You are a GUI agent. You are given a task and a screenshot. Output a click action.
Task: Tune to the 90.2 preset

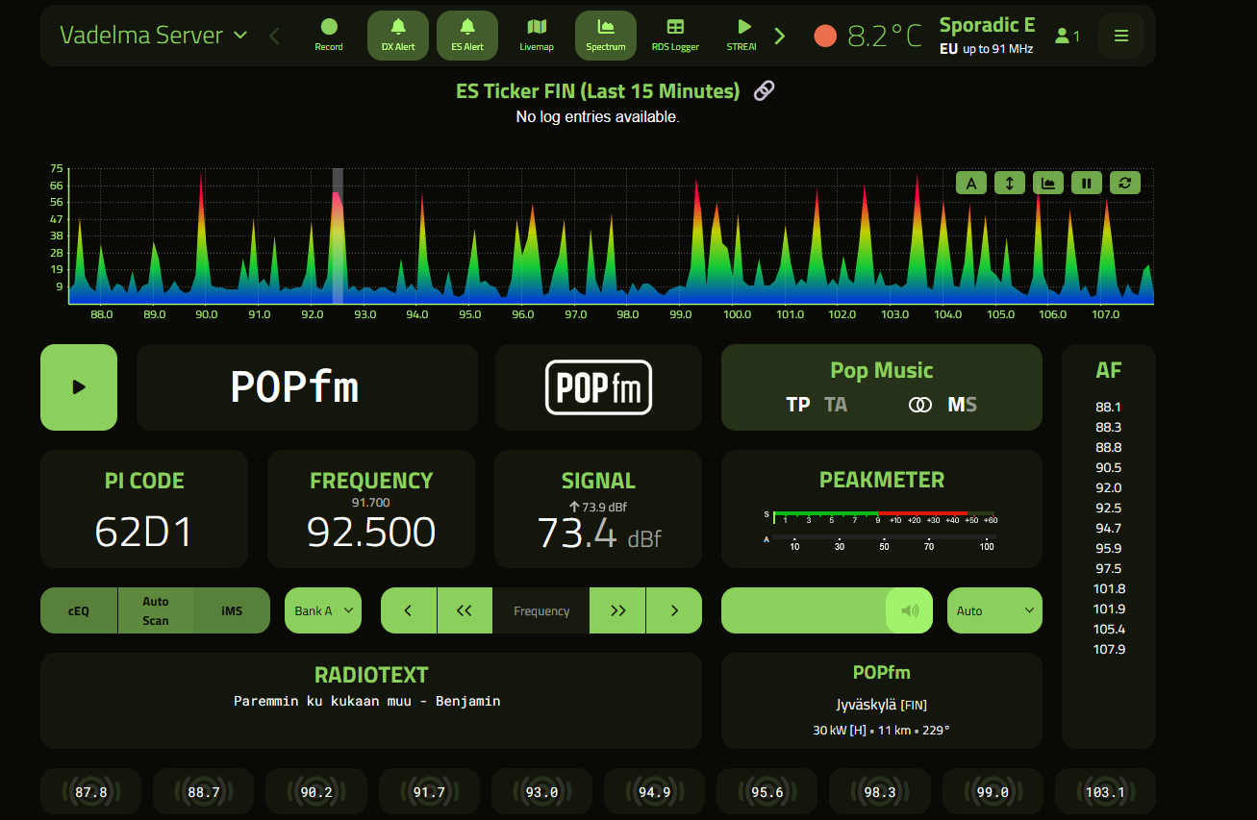point(316,792)
